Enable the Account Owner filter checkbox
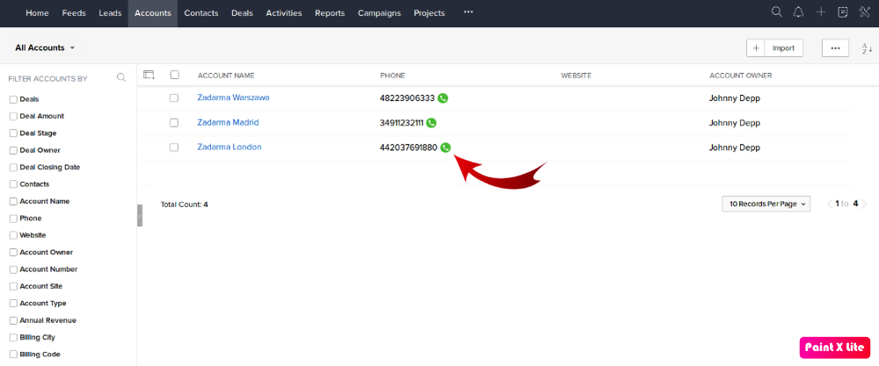Screen dimensions: 879x366 tap(13, 253)
